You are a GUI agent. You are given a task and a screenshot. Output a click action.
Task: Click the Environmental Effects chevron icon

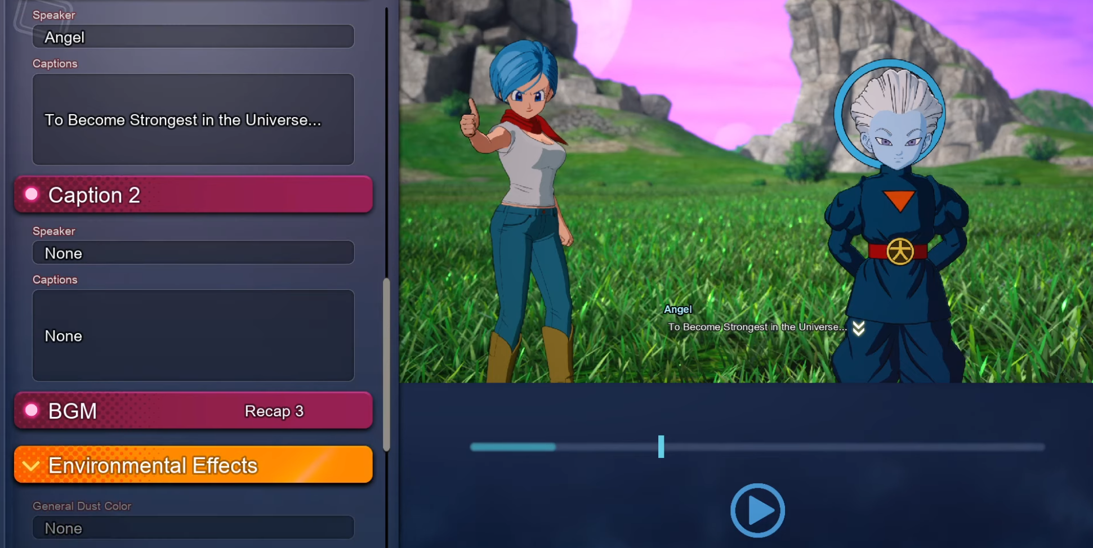click(31, 465)
